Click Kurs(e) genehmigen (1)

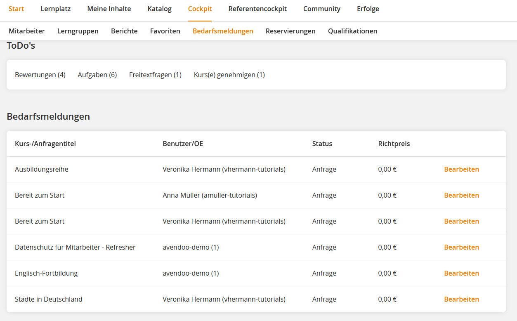(229, 75)
